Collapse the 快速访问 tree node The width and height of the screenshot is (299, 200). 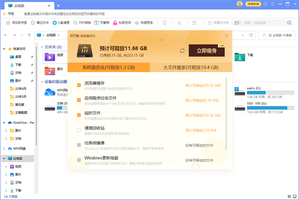(4, 49)
